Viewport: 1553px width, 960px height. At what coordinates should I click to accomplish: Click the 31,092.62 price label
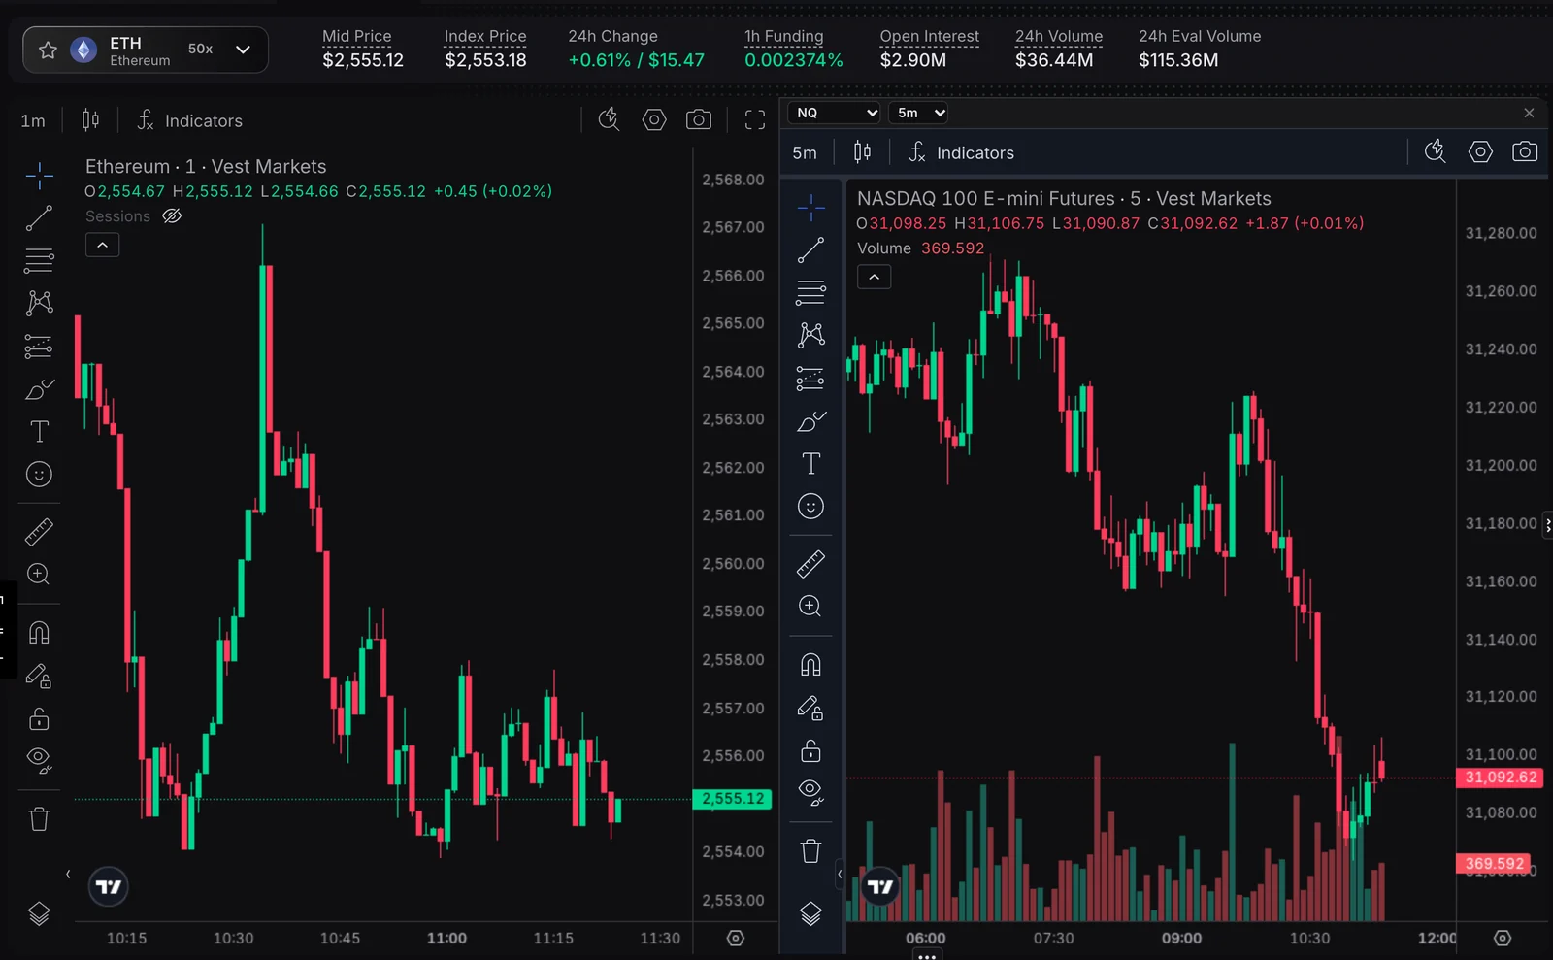[x=1501, y=778]
